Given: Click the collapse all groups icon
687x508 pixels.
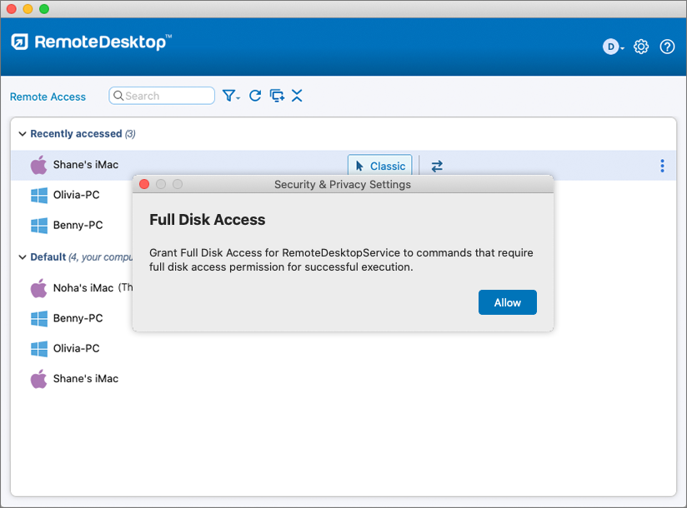Looking at the screenshot, I should 297,96.
